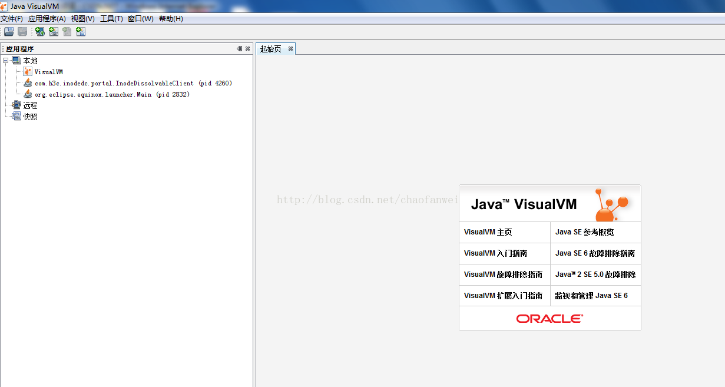Select the VisualVM text in applications tree
Viewport: 725px width, 387px height.
pos(48,72)
